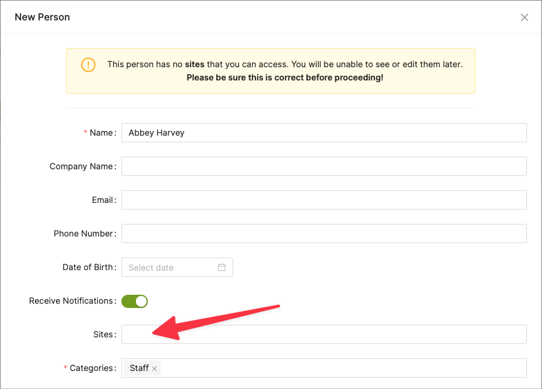Disable the Receive Notifications toggle

coord(135,301)
